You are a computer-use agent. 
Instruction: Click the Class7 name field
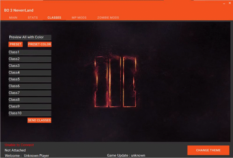(x=30, y=93)
